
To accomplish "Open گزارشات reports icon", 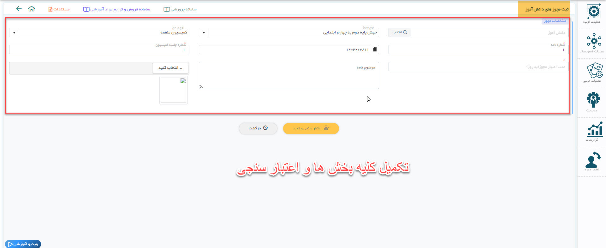I will pos(593,131).
